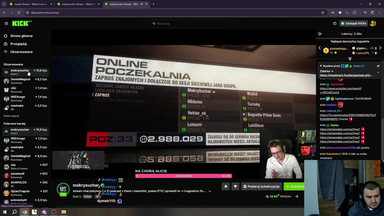
Task: Open the media control music icon
Action: pyautogui.click(x=365, y=13)
